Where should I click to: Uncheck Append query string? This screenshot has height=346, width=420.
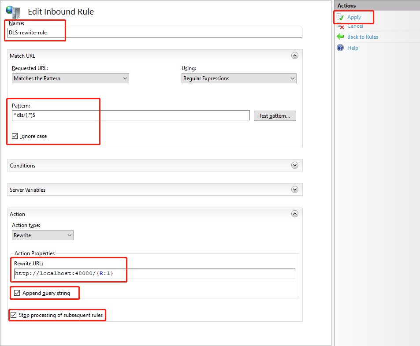(17, 293)
